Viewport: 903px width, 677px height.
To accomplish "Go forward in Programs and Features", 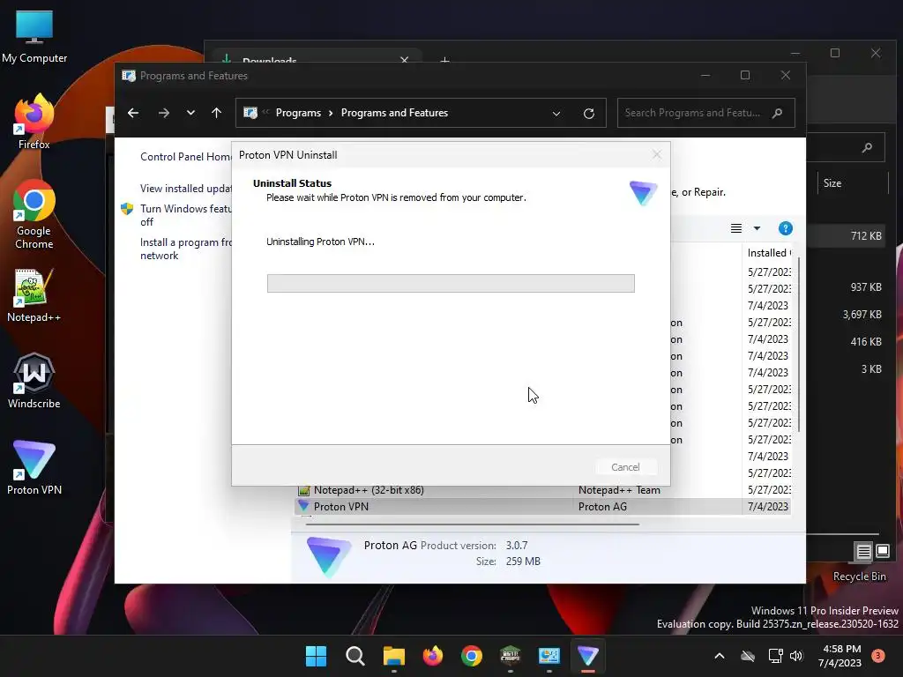I will click(163, 113).
